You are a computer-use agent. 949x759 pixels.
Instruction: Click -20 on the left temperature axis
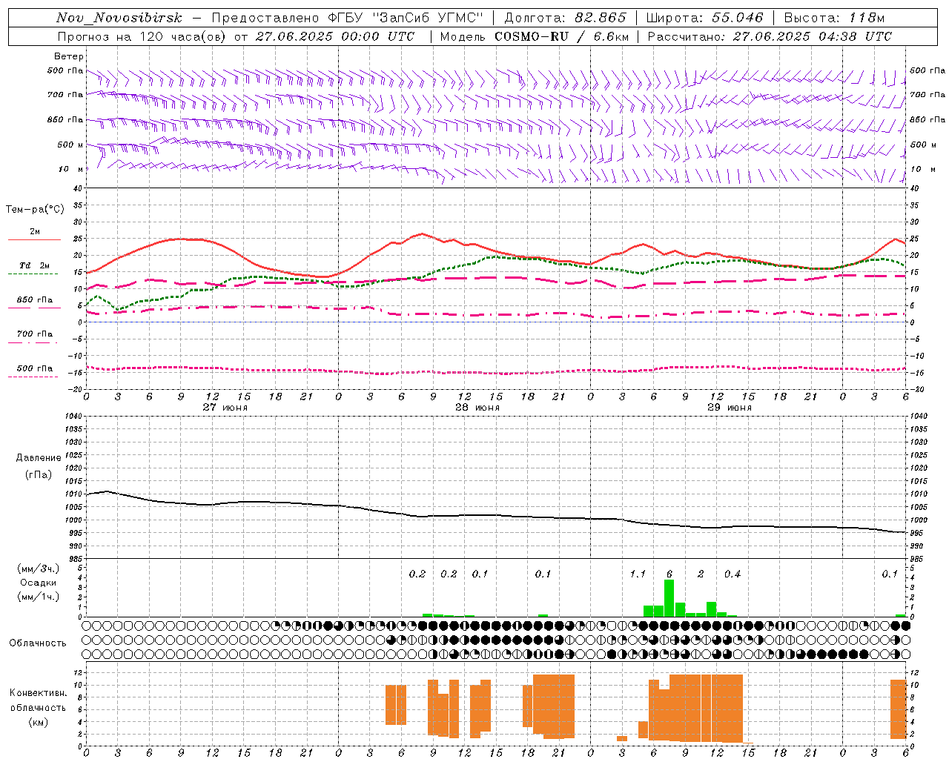click(x=76, y=389)
